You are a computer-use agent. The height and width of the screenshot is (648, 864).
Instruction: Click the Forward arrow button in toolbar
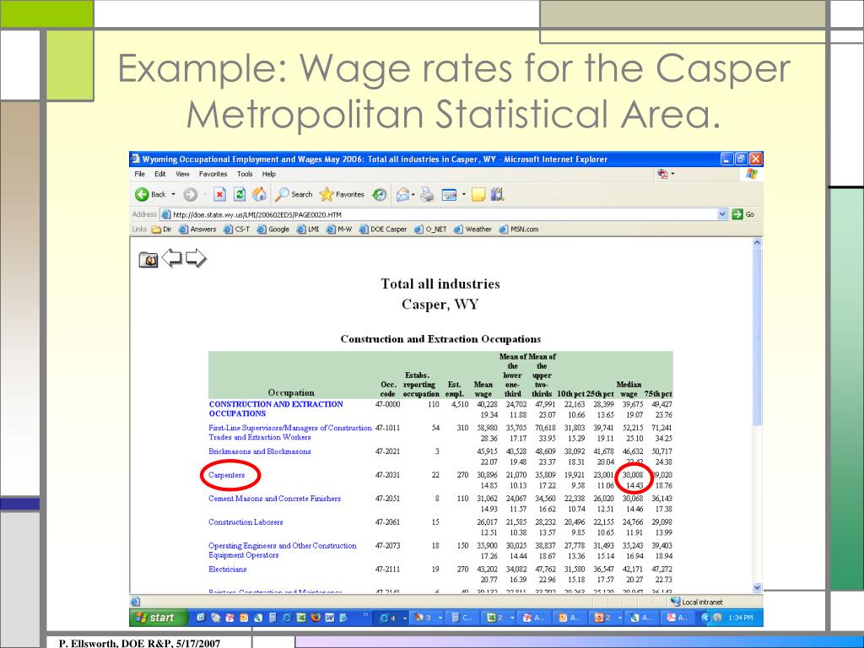tap(190, 195)
